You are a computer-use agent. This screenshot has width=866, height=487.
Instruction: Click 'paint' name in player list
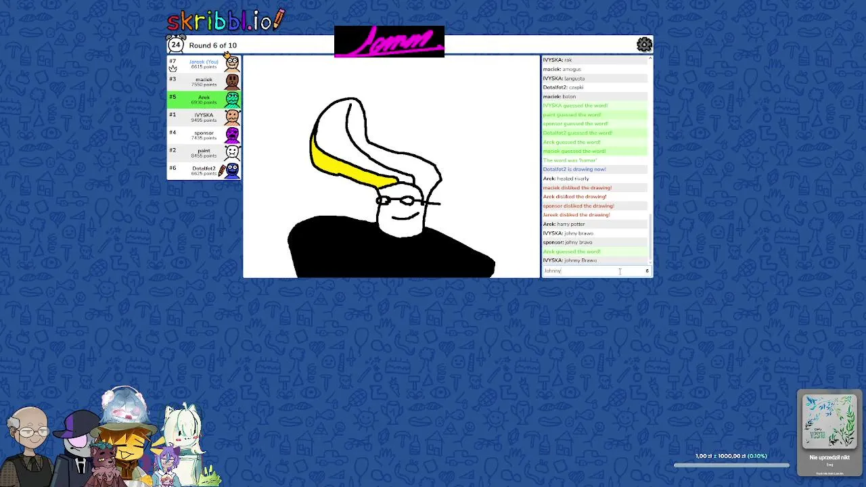pyautogui.click(x=204, y=150)
